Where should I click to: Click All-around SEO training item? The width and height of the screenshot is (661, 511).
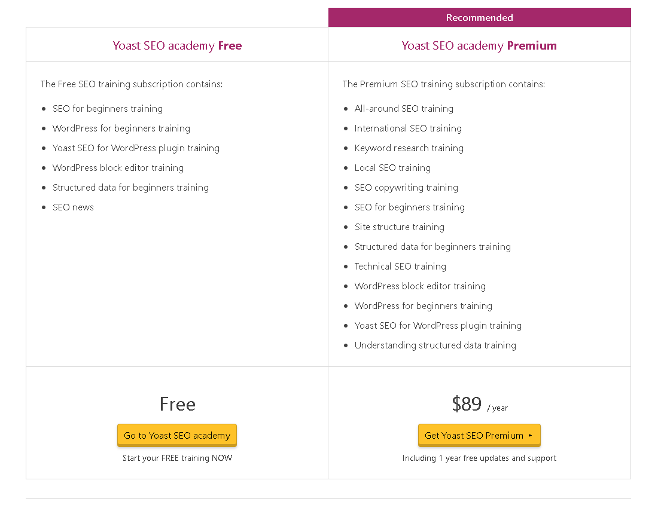(404, 109)
